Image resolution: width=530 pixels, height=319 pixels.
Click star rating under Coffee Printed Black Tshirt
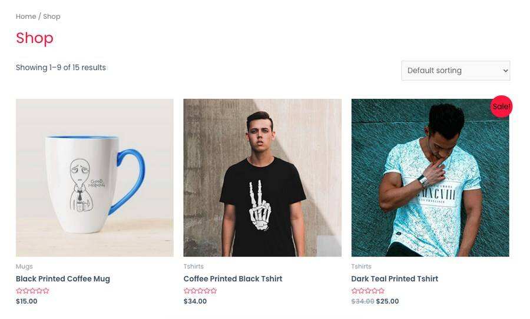click(x=200, y=291)
